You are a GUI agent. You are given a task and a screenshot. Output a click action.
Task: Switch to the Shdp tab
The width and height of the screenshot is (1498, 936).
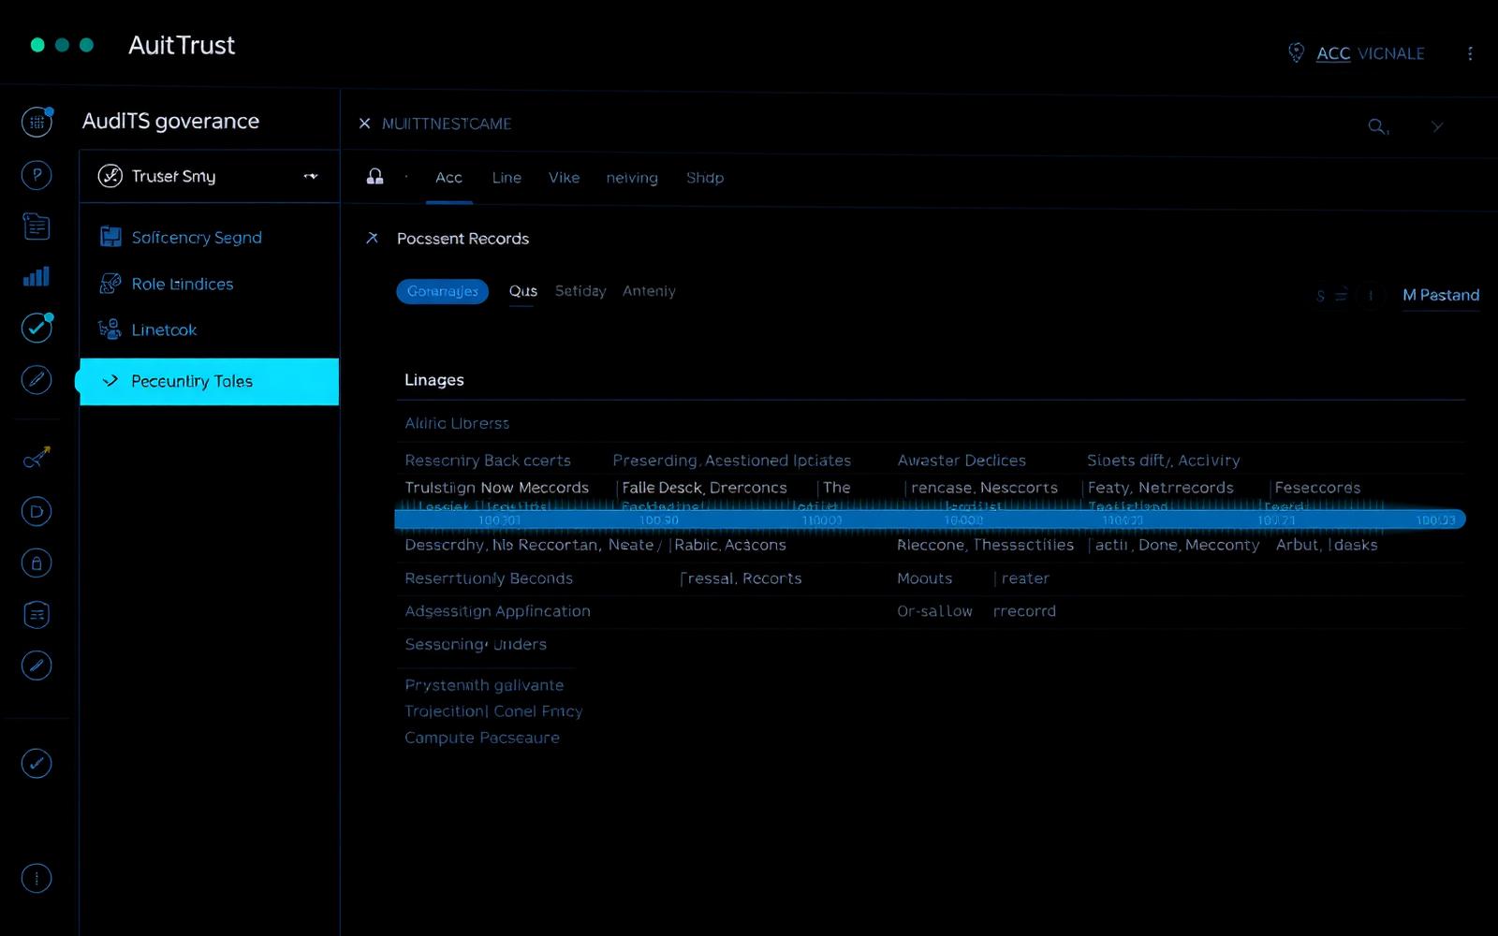tap(705, 178)
